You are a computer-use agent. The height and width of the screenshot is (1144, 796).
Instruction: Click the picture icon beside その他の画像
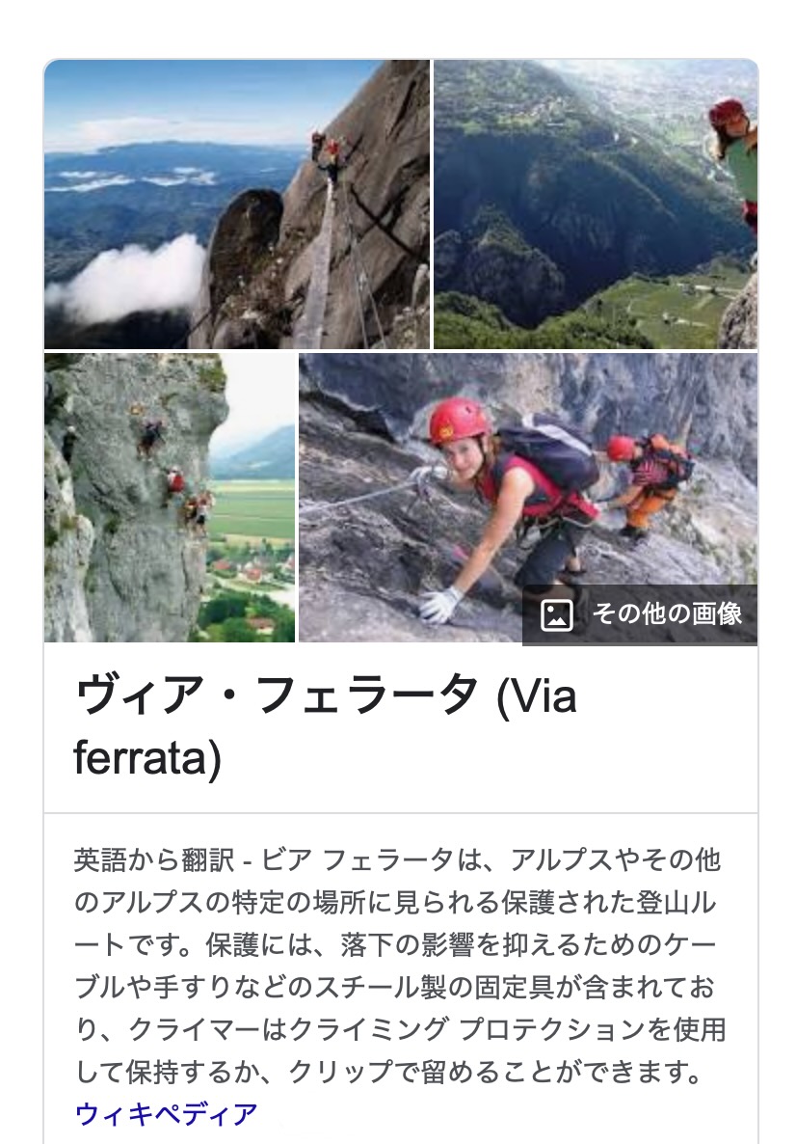pos(556,614)
